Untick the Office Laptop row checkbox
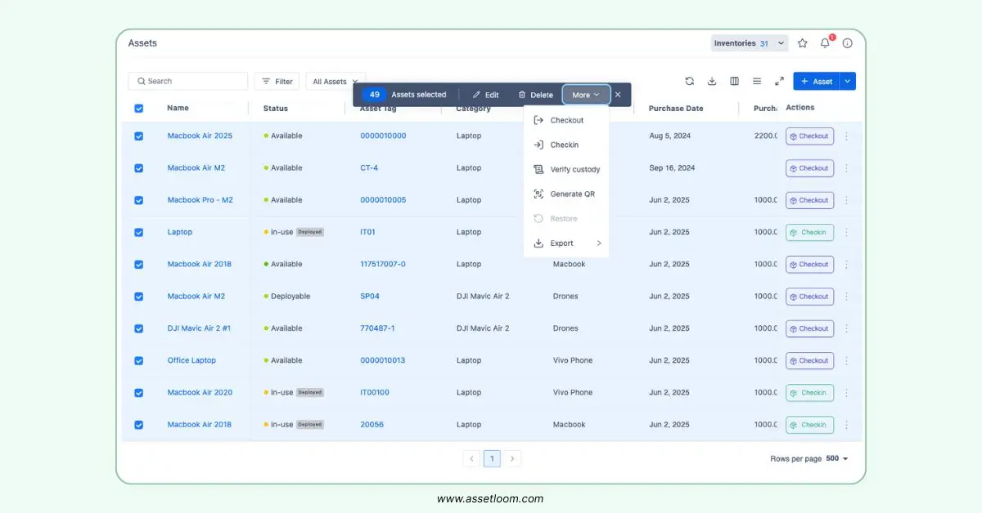The width and height of the screenshot is (982, 513). point(138,361)
